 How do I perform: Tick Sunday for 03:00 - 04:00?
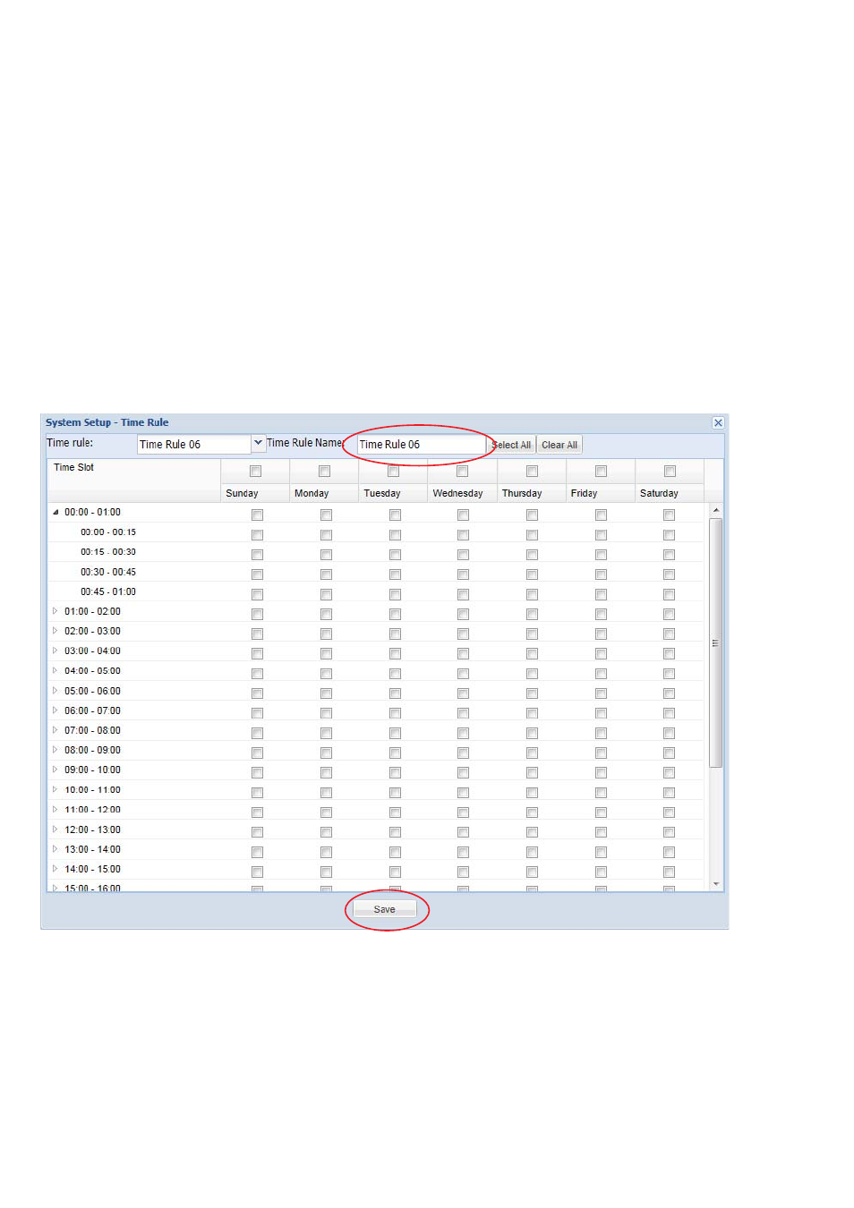coord(258,654)
